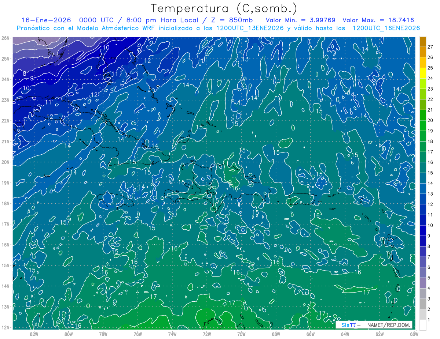
Task: Click the longitude axis label '74W'
Action: pos(172,334)
